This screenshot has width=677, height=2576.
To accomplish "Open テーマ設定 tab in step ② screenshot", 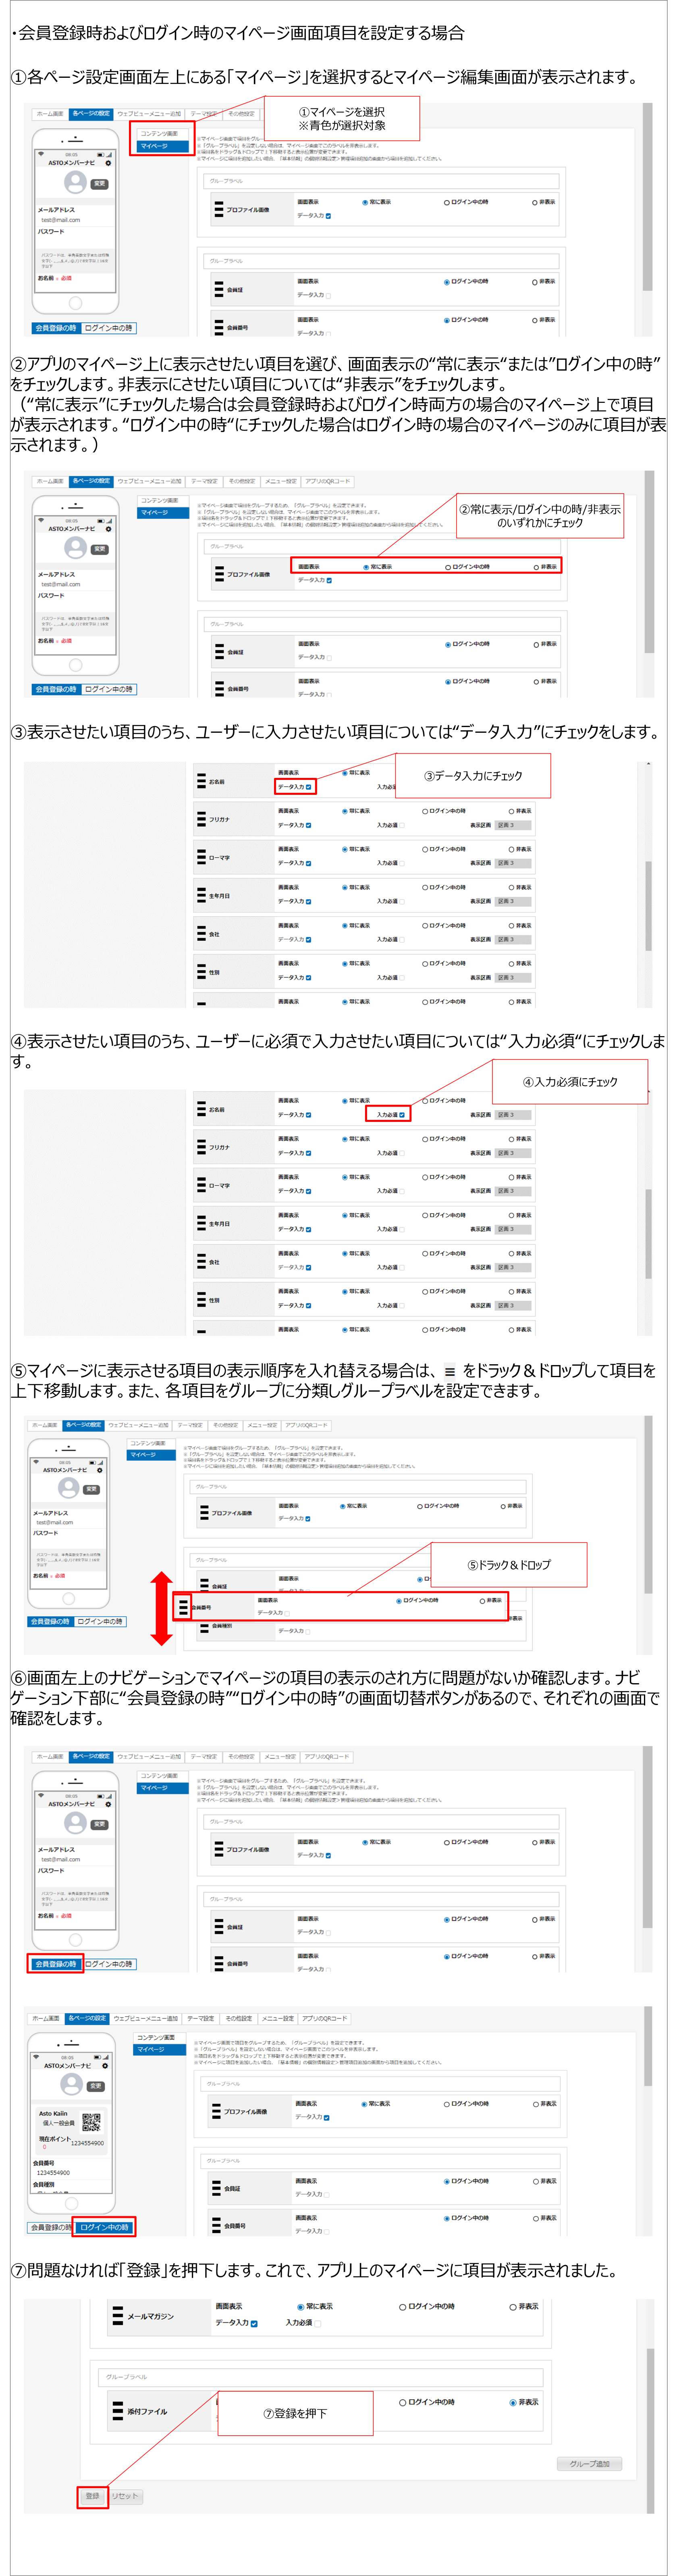I will pos(204,481).
